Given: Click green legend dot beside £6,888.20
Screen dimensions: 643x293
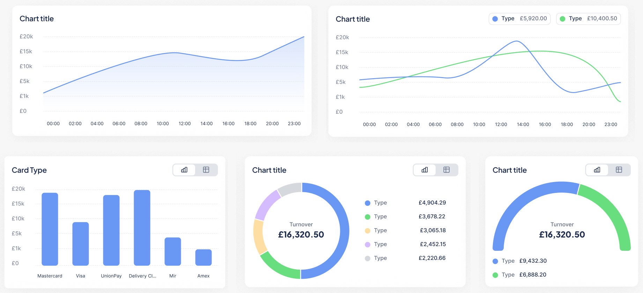Looking at the screenshot, I should point(495,275).
